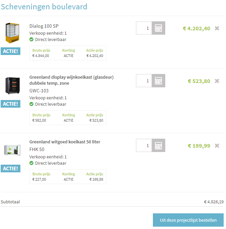
Task: Remove Dialog 100 SP from the list
Action: pos(217,28)
